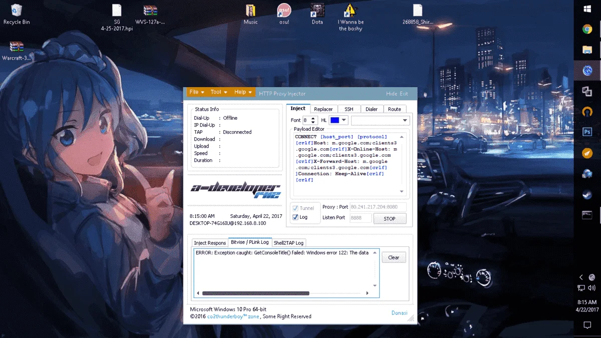Click the Clear log button
This screenshot has height=338, width=601.
394,257
